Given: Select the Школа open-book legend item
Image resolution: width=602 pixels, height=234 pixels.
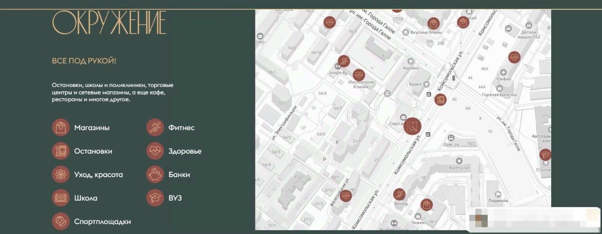Looking at the screenshot, I should point(75,198).
